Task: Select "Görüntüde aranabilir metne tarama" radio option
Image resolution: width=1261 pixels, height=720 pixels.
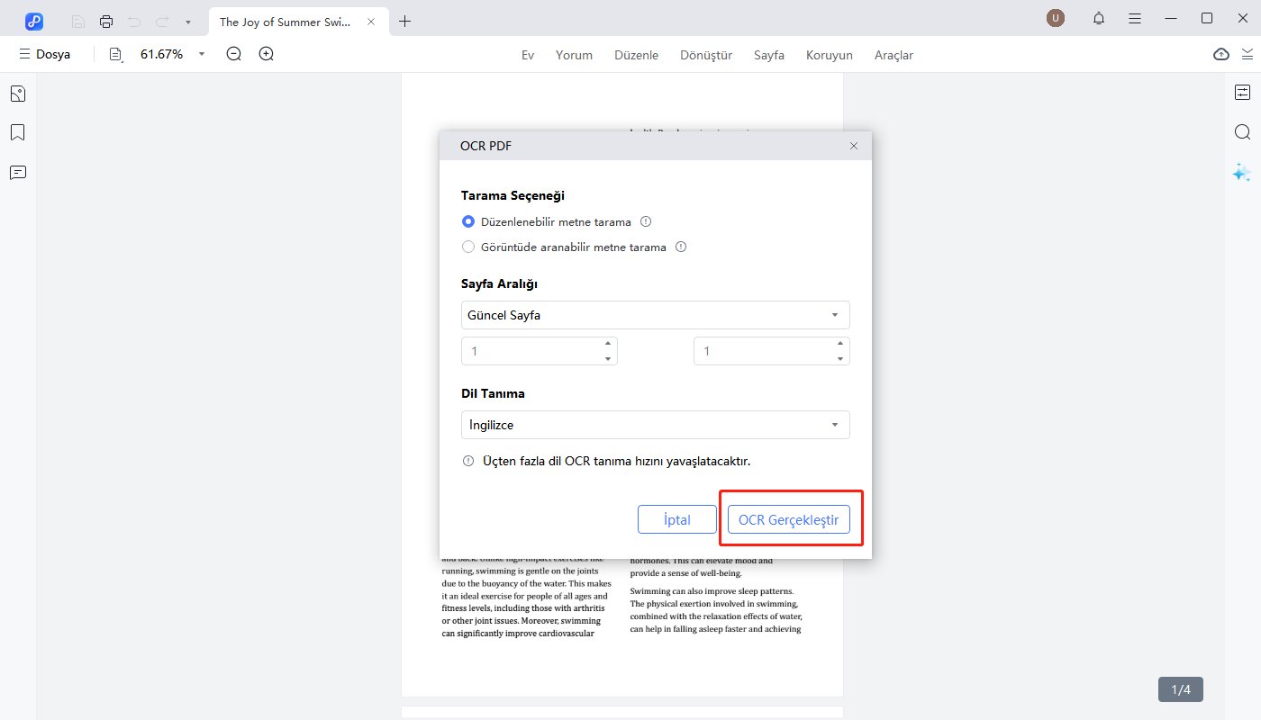Action: pos(468,247)
